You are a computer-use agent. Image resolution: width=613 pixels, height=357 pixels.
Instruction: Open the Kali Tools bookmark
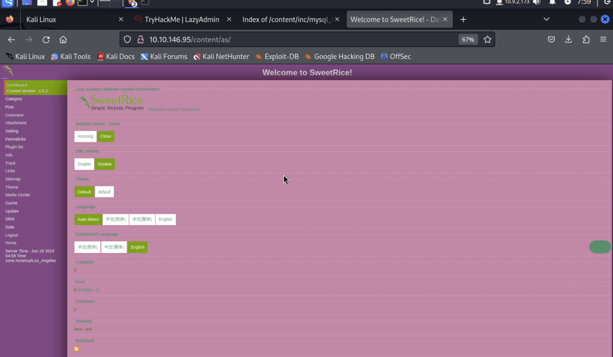pyautogui.click(x=71, y=57)
